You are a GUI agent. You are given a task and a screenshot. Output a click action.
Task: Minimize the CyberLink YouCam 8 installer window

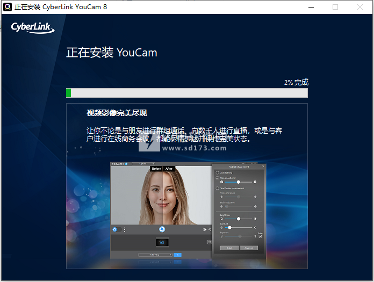(311, 7)
